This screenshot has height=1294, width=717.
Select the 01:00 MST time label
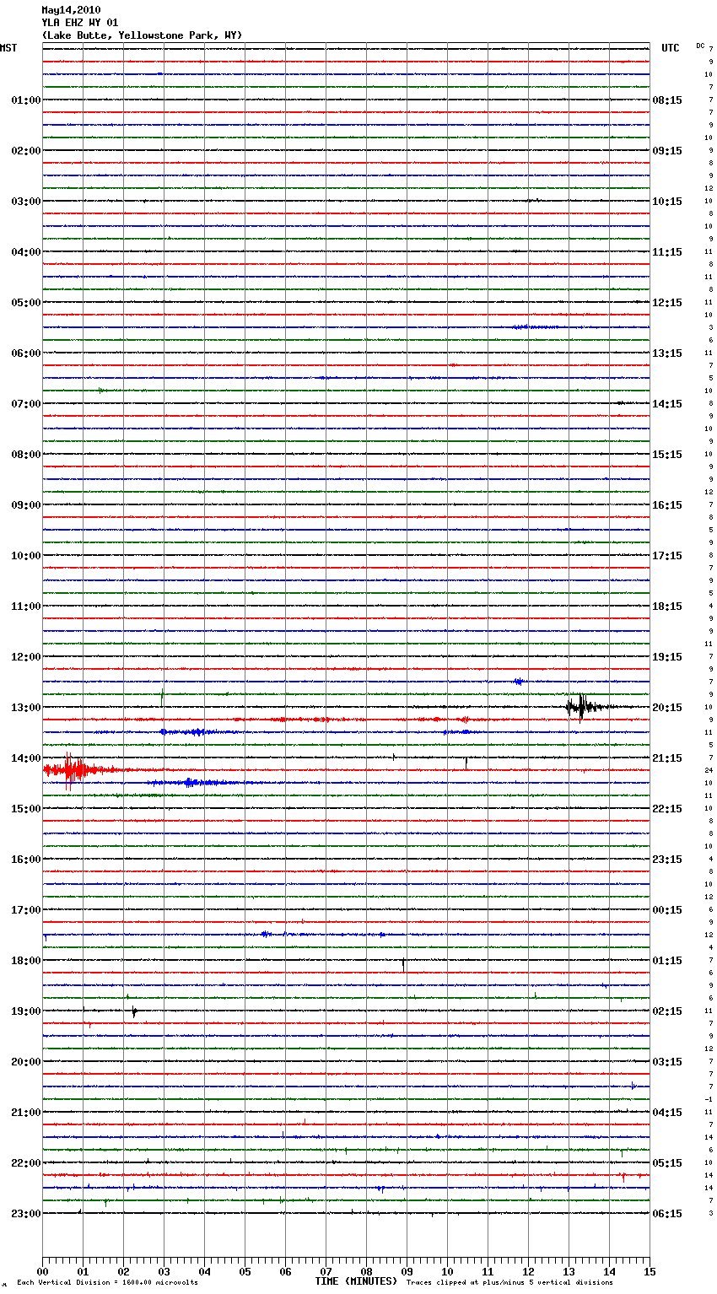tap(26, 100)
